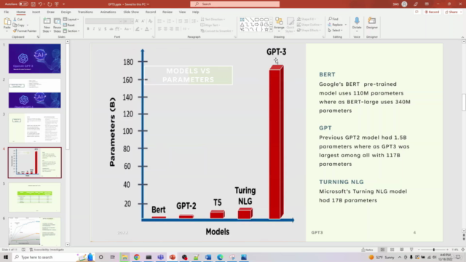Open the Reuse Slides pane
466x262 pixels.
(x=57, y=25)
